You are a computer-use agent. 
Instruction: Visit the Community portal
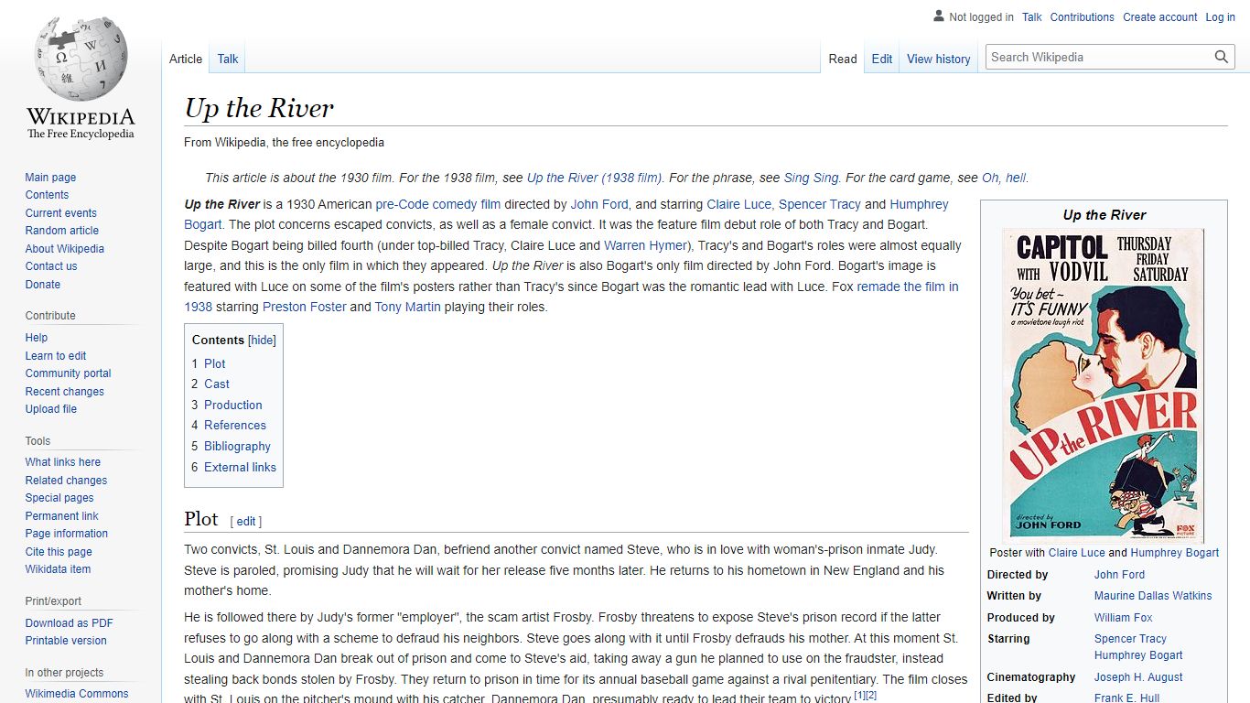coord(68,373)
